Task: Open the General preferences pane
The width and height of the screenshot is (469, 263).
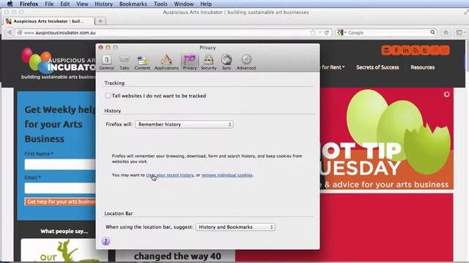Action: (106, 62)
